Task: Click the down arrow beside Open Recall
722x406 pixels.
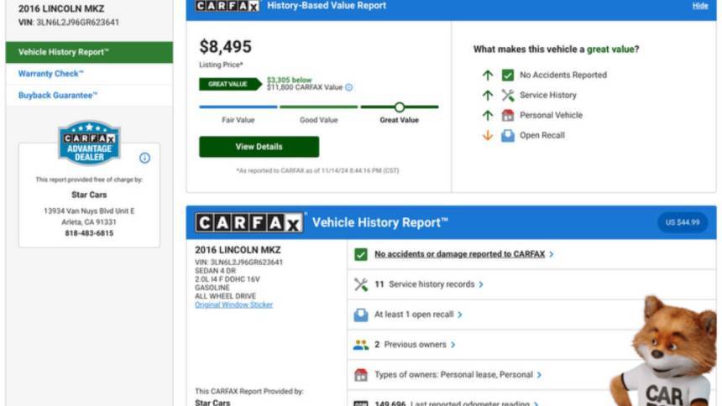Action: point(488,135)
